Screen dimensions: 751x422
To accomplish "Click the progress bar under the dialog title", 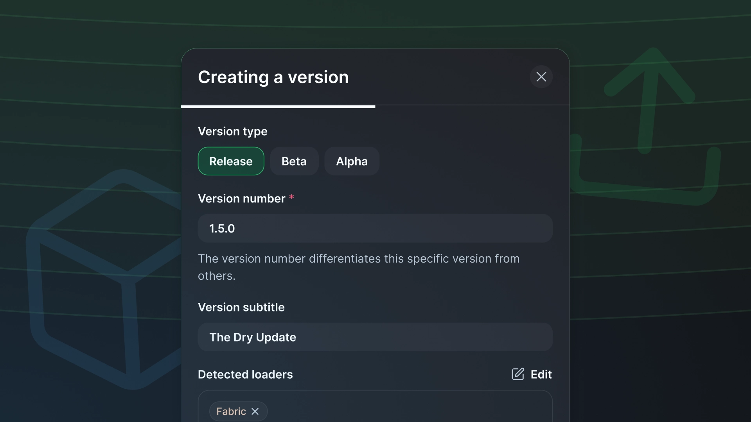I will coord(278,106).
